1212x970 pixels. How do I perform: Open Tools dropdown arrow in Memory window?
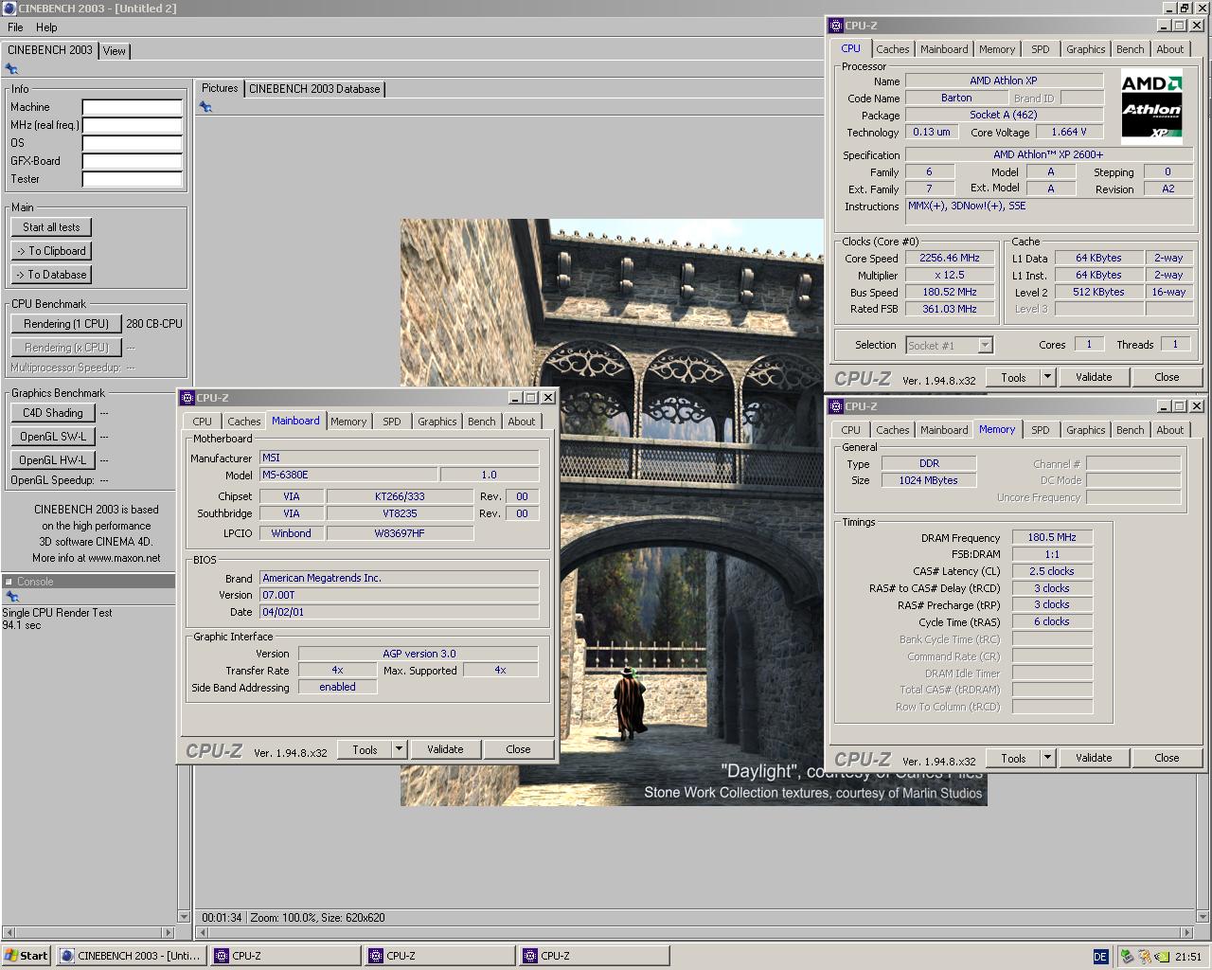pos(1047,758)
